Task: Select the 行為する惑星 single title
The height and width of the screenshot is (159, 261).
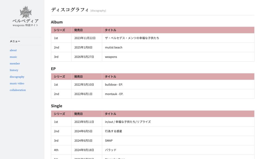Action: 114,131
